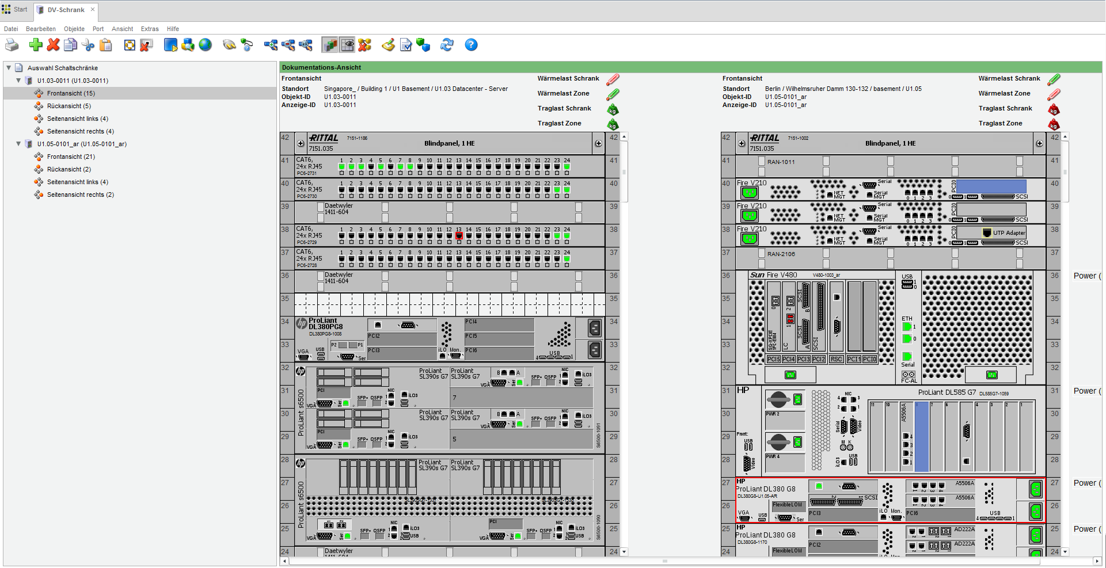Click the red highlighted port 13 at rack unit 38

(459, 235)
